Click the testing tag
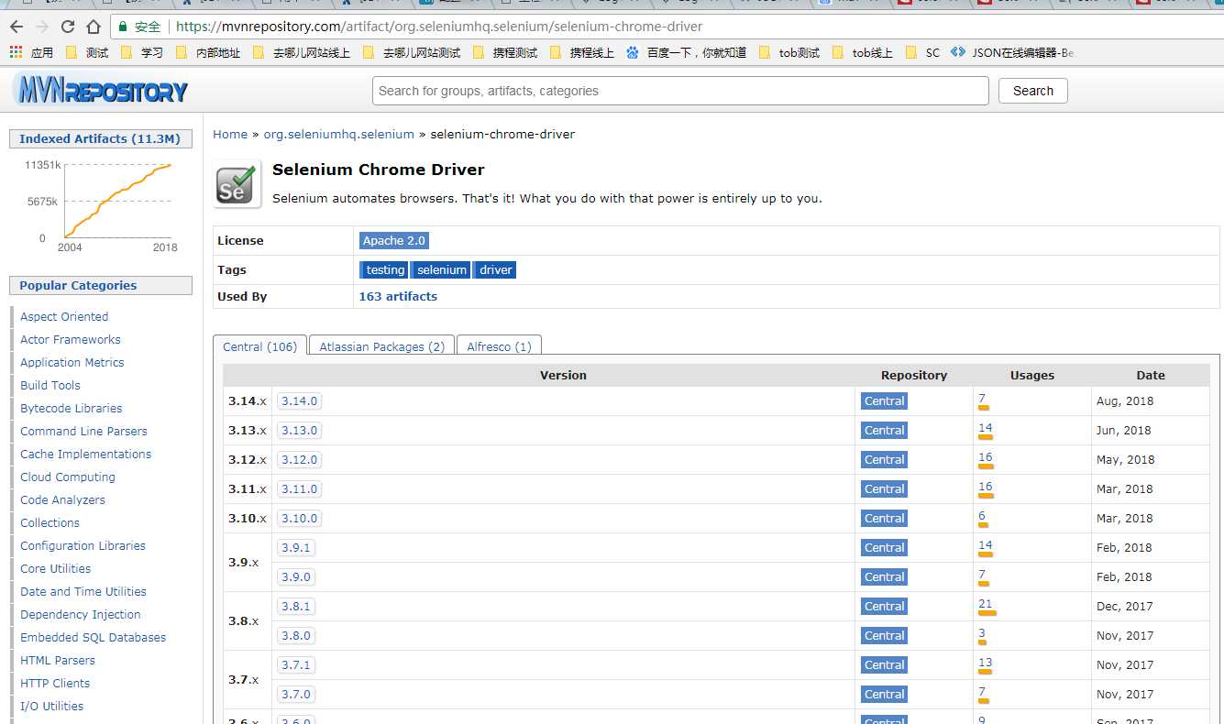This screenshot has width=1224, height=724. [x=384, y=269]
